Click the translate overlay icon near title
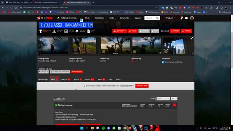This screenshot has width=233, height=131. [x=81, y=20]
